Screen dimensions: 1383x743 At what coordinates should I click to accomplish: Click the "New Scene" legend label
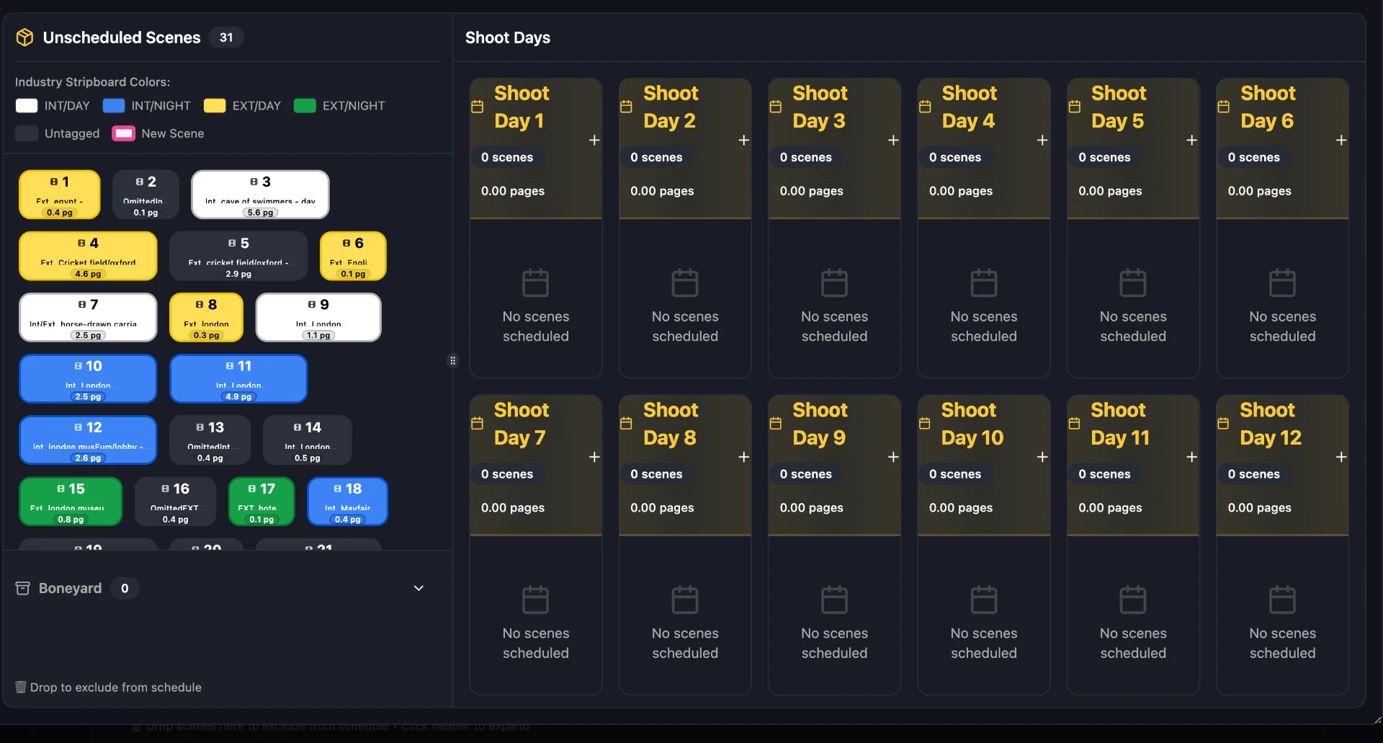173,133
